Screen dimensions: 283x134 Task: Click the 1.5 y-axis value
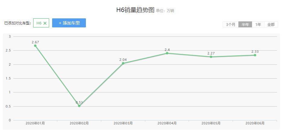pos(8,79)
